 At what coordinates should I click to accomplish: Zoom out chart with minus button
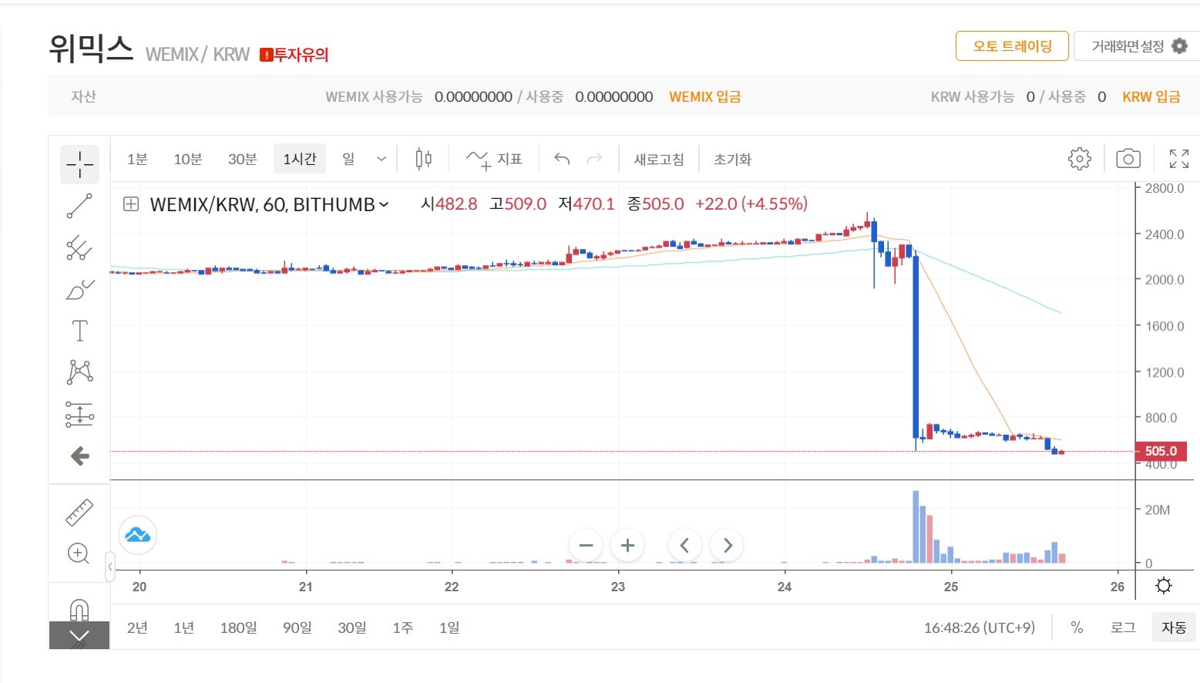click(x=586, y=546)
